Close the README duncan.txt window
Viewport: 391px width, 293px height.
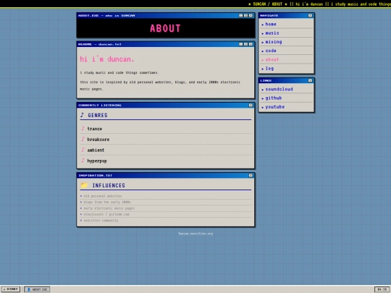point(251,44)
